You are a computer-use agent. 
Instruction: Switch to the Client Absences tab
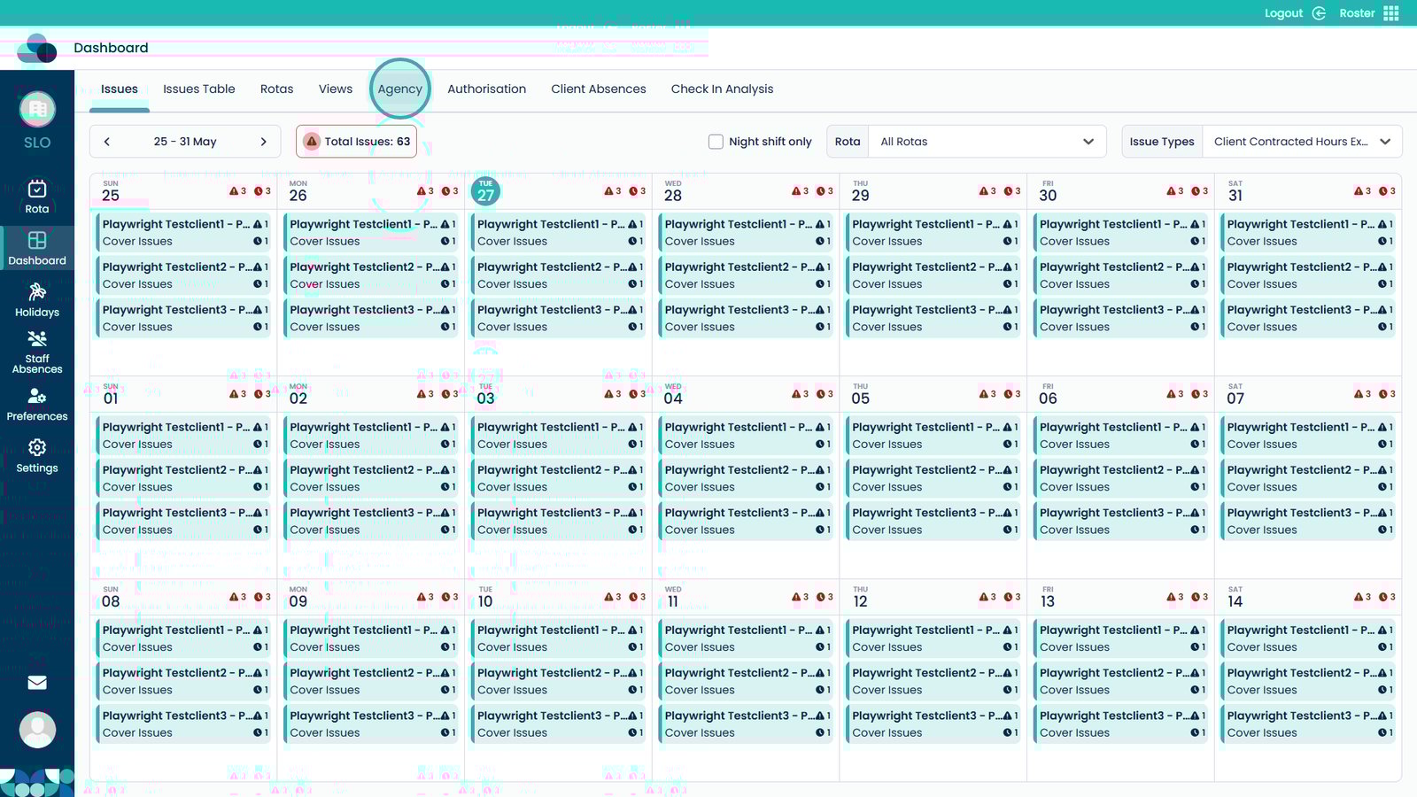tap(598, 89)
